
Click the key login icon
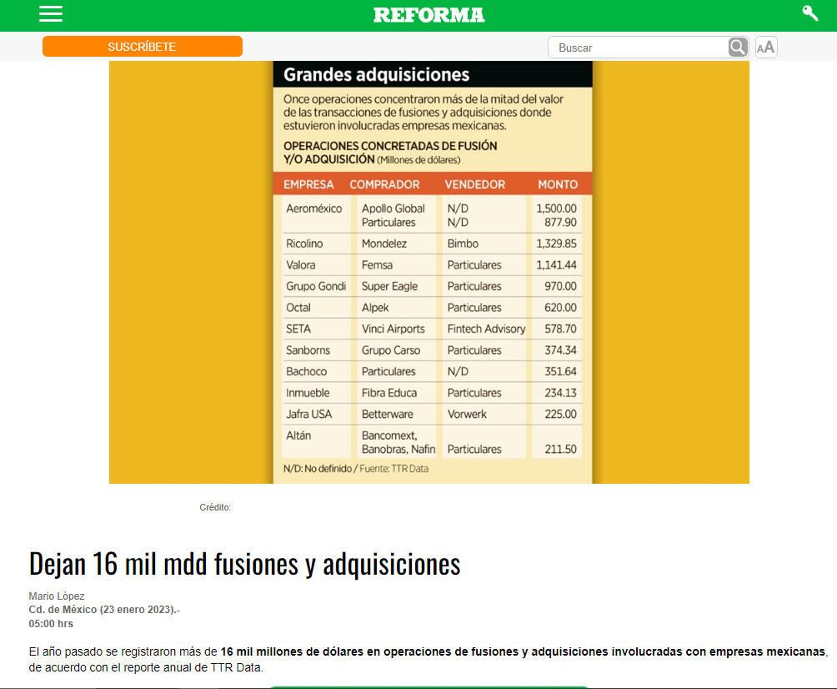coord(809,13)
